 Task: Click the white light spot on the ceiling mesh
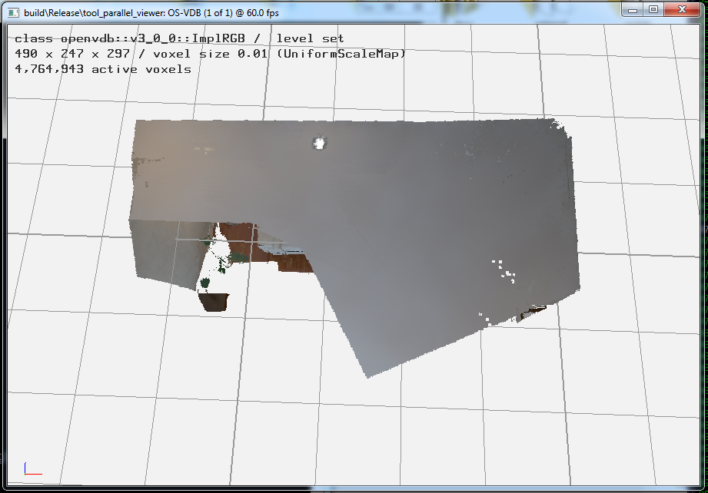click(319, 143)
